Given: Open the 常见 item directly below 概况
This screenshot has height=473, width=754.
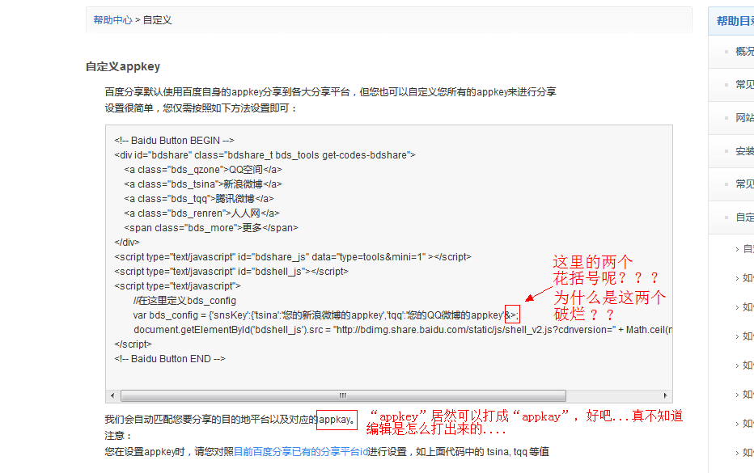Looking at the screenshot, I should pyautogui.click(x=744, y=85).
